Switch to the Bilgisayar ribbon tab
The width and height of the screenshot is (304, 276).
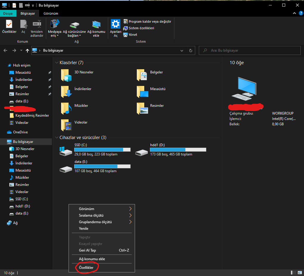tap(28, 13)
